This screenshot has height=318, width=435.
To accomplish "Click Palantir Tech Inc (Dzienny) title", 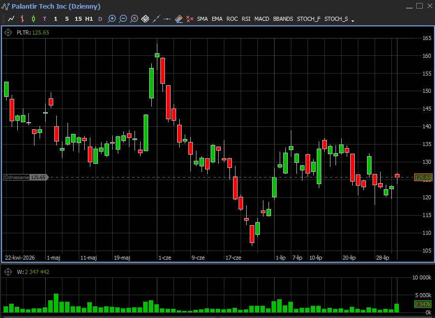I will pyautogui.click(x=56, y=7).
